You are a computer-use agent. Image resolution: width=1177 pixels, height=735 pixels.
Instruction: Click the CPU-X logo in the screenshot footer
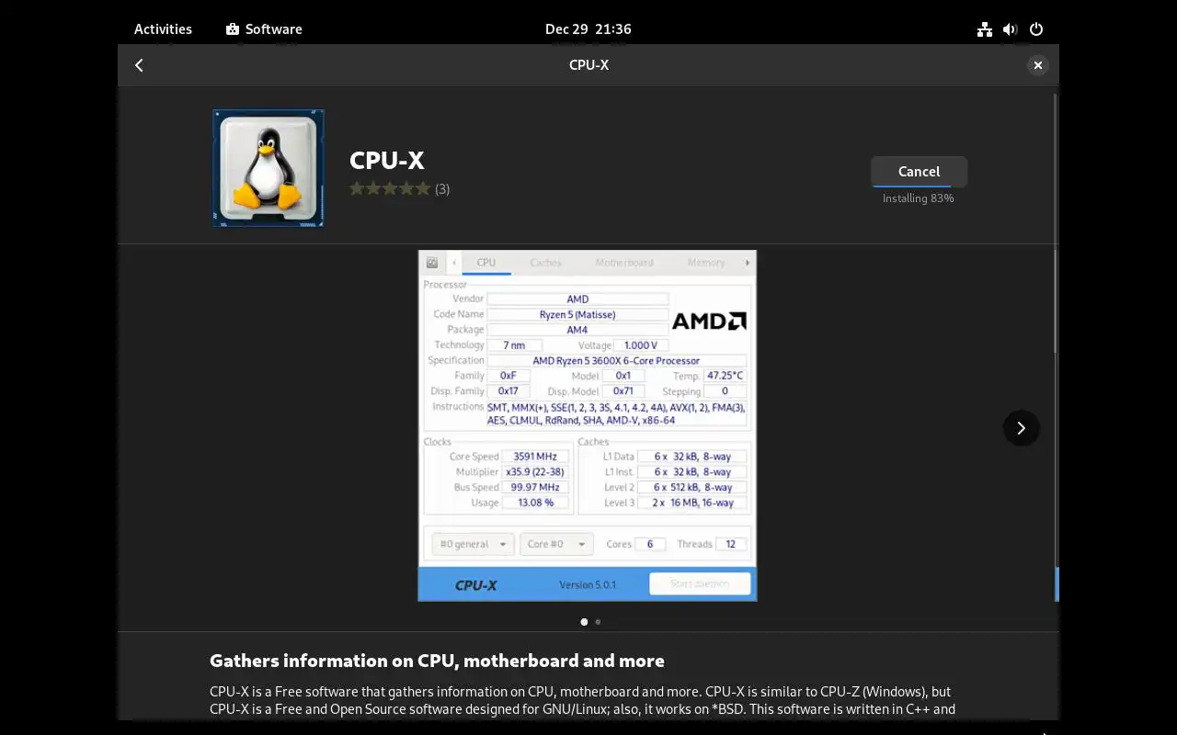[475, 585]
